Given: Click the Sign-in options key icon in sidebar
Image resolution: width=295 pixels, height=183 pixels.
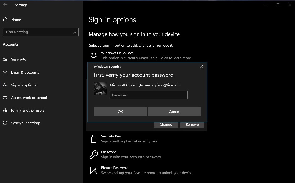Looking at the screenshot, I should [x=5, y=85].
